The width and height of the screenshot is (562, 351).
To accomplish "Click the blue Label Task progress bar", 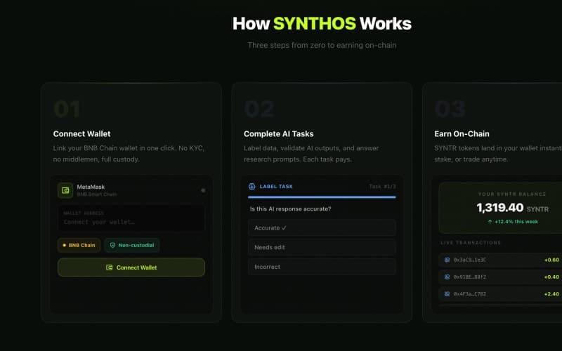I will tap(322, 197).
